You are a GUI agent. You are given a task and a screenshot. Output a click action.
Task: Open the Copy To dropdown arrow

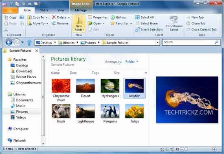coord(46,18)
